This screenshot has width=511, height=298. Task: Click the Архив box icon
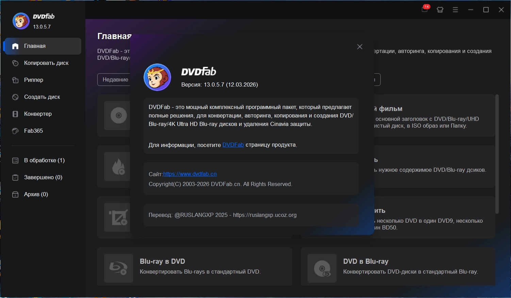[x=15, y=194]
